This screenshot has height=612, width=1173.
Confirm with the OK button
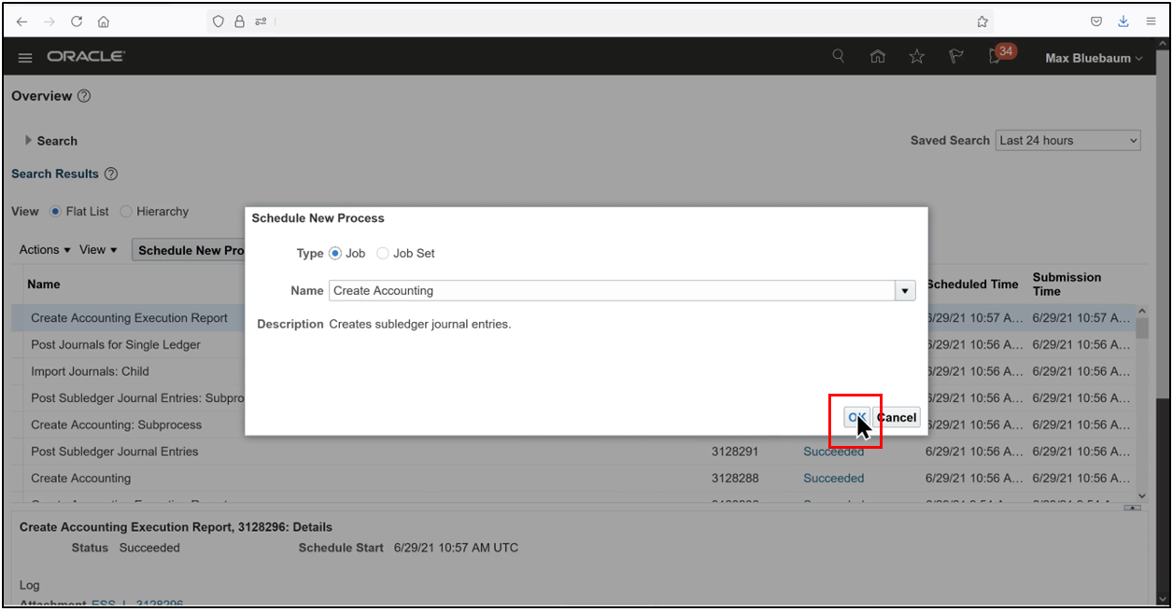855,417
